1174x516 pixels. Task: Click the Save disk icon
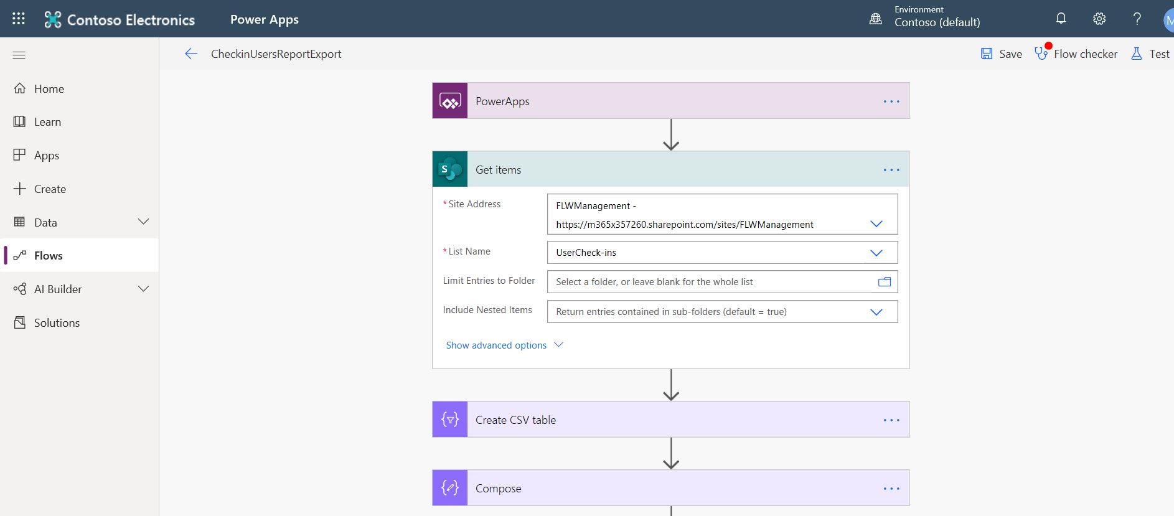pyautogui.click(x=987, y=54)
